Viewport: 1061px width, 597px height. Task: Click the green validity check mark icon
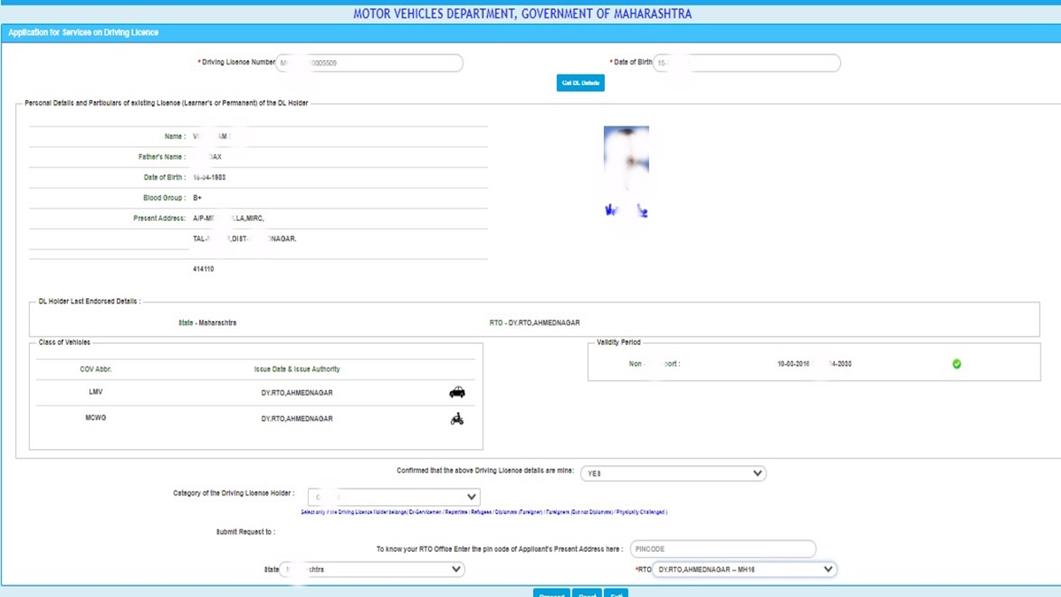[957, 364]
